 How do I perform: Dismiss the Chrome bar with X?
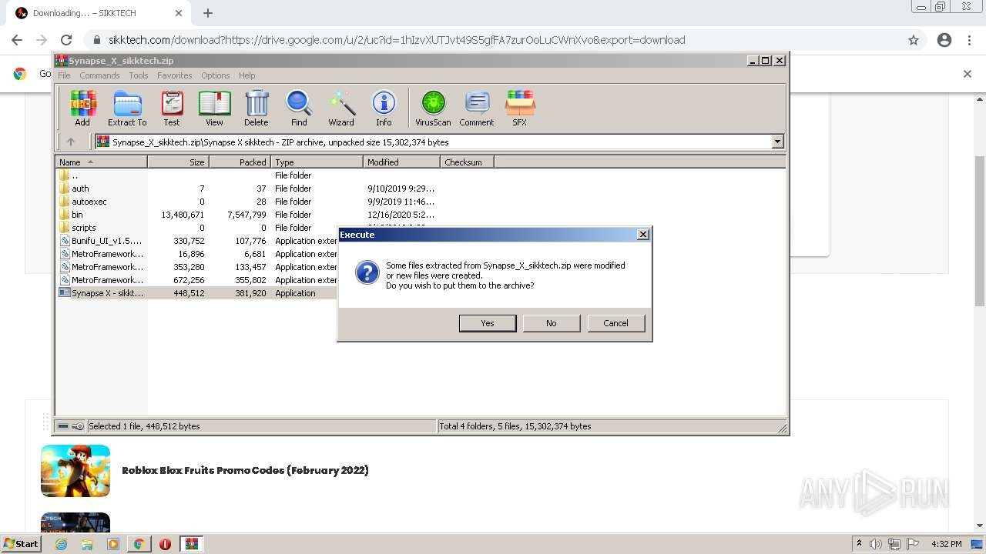(x=968, y=74)
